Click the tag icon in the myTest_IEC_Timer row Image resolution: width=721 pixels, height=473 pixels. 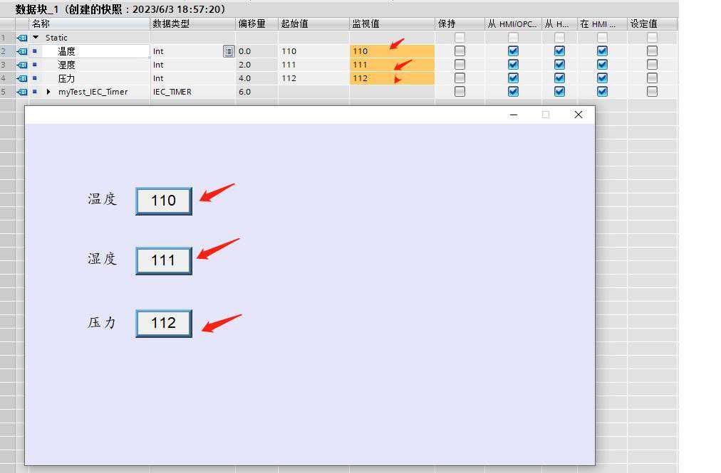click(22, 92)
